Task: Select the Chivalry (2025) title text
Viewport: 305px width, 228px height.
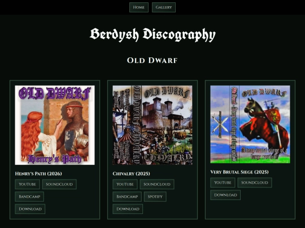Action: pos(131,173)
